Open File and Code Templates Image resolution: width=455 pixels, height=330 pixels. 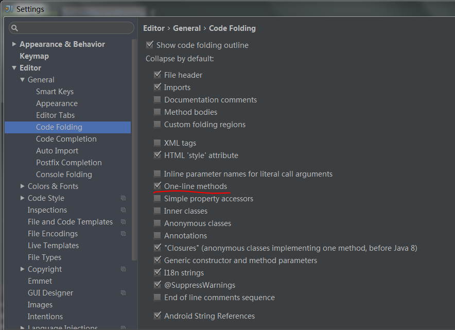(x=70, y=222)
